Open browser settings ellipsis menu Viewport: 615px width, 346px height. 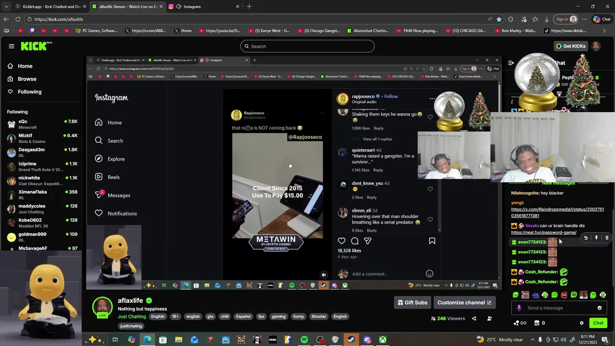pyautogui.click(x=584, y=19)
